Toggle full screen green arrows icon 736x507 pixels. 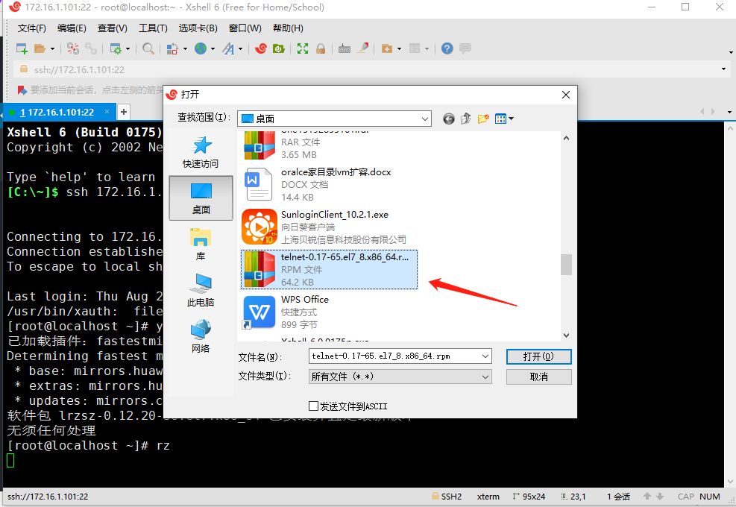tap(303, 48)
